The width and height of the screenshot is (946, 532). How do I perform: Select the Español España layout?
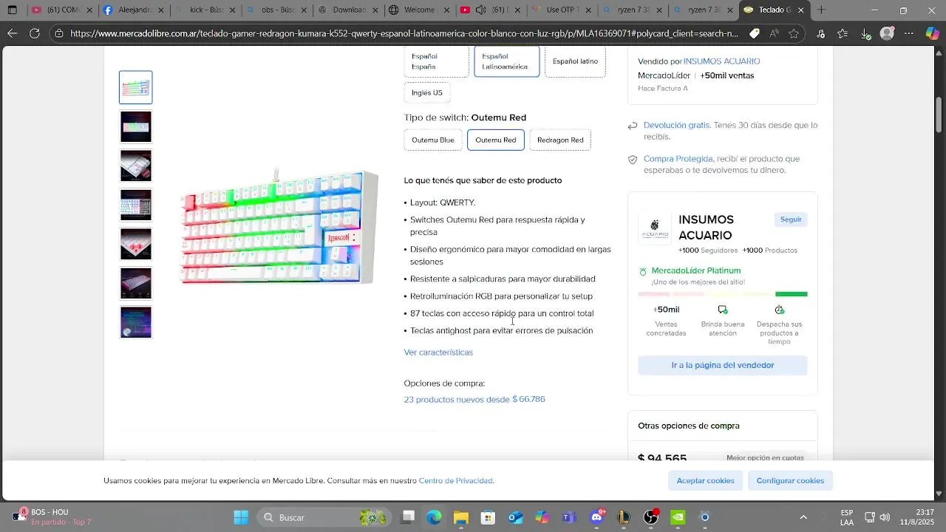[x=436, y=61]
